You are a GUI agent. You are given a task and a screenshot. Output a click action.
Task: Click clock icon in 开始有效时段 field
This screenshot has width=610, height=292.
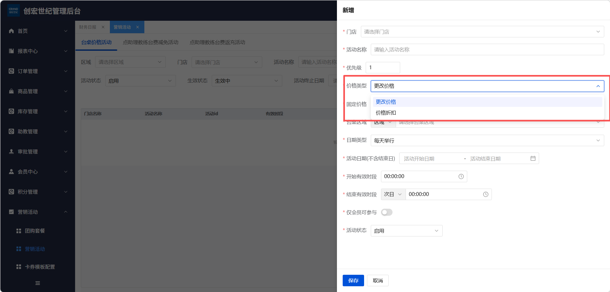coord(461,176)
